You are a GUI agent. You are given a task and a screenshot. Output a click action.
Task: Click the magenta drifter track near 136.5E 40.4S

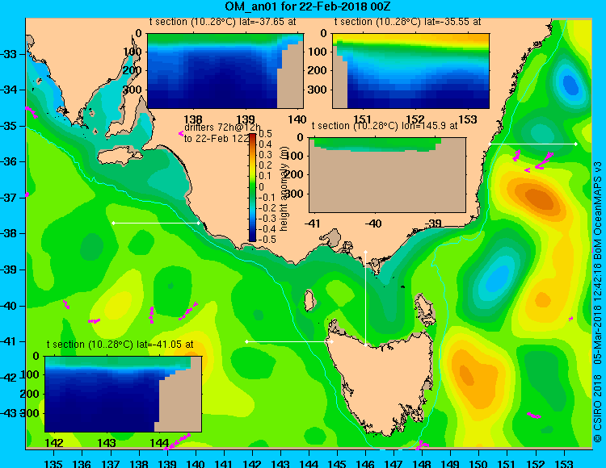(x=94, y=320)
